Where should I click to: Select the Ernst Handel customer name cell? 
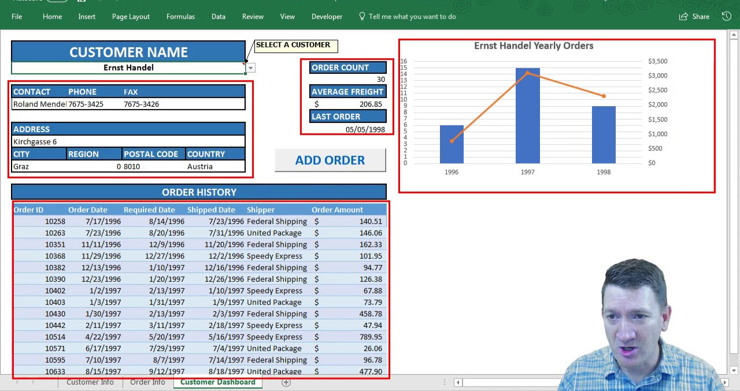click(x=128, y=68)
